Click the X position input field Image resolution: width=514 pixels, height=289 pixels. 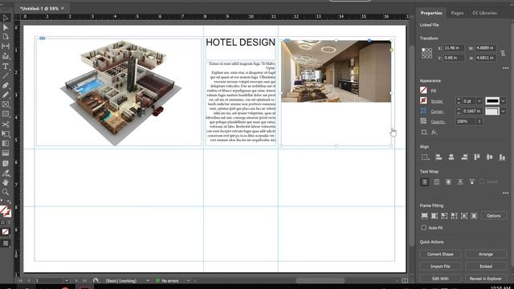454,48
